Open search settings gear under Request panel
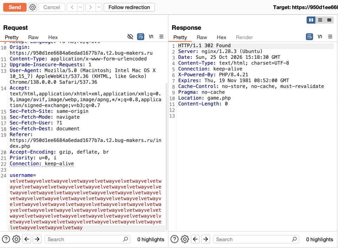 (16, 239)
